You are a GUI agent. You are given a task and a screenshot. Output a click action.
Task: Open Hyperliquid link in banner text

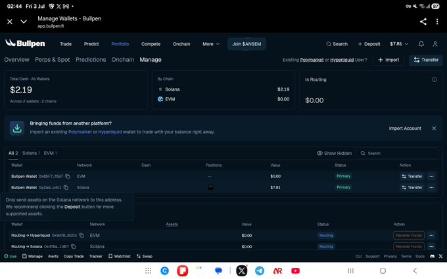pos(110,132)
